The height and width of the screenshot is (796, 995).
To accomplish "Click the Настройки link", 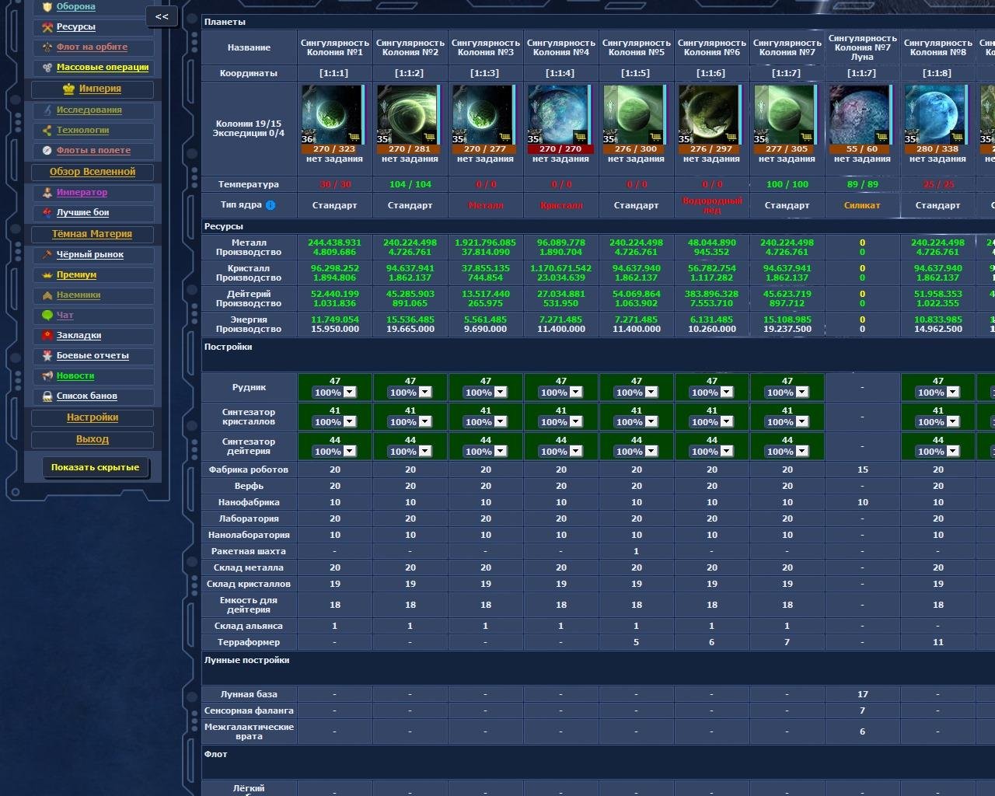I will 93,417.
